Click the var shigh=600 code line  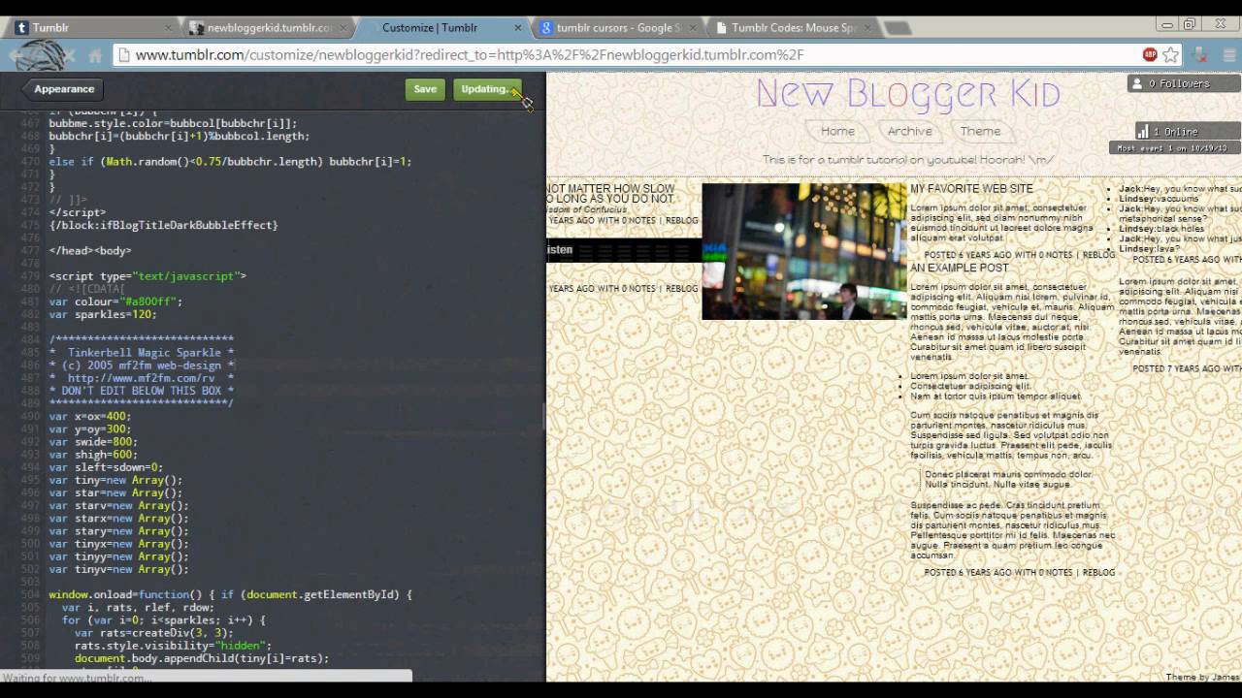coord(92,454)
